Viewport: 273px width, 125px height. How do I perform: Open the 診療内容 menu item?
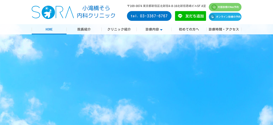click(154, 29)
